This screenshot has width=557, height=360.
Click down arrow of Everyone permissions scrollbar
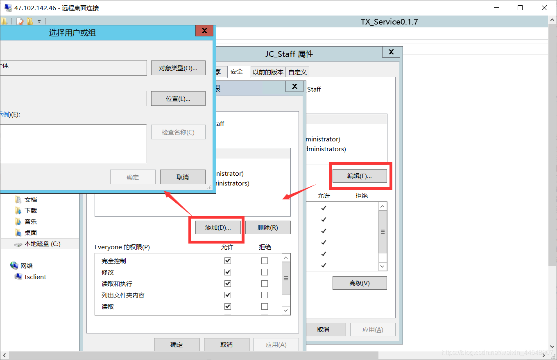click(x=286, y=311)
